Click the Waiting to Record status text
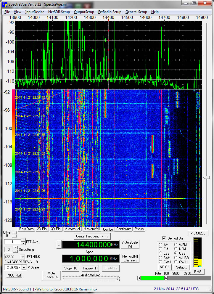 click(66, 289)
